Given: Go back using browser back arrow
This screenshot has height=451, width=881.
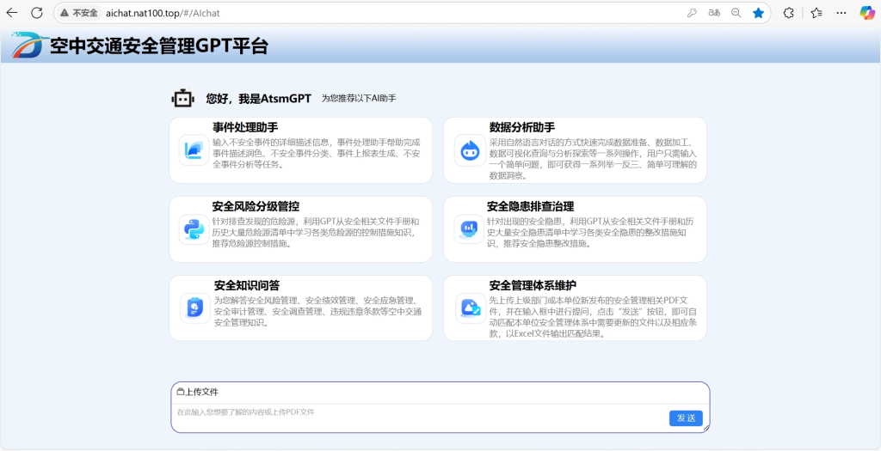Looking at the screenshot, I should click(x=12, y=13).
